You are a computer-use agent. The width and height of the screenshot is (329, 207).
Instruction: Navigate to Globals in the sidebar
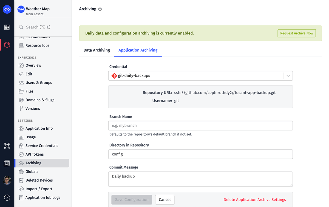[32, 171]
